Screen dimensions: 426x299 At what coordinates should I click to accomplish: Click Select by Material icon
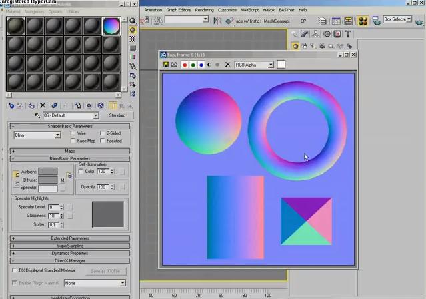click(x=132, y=85)
